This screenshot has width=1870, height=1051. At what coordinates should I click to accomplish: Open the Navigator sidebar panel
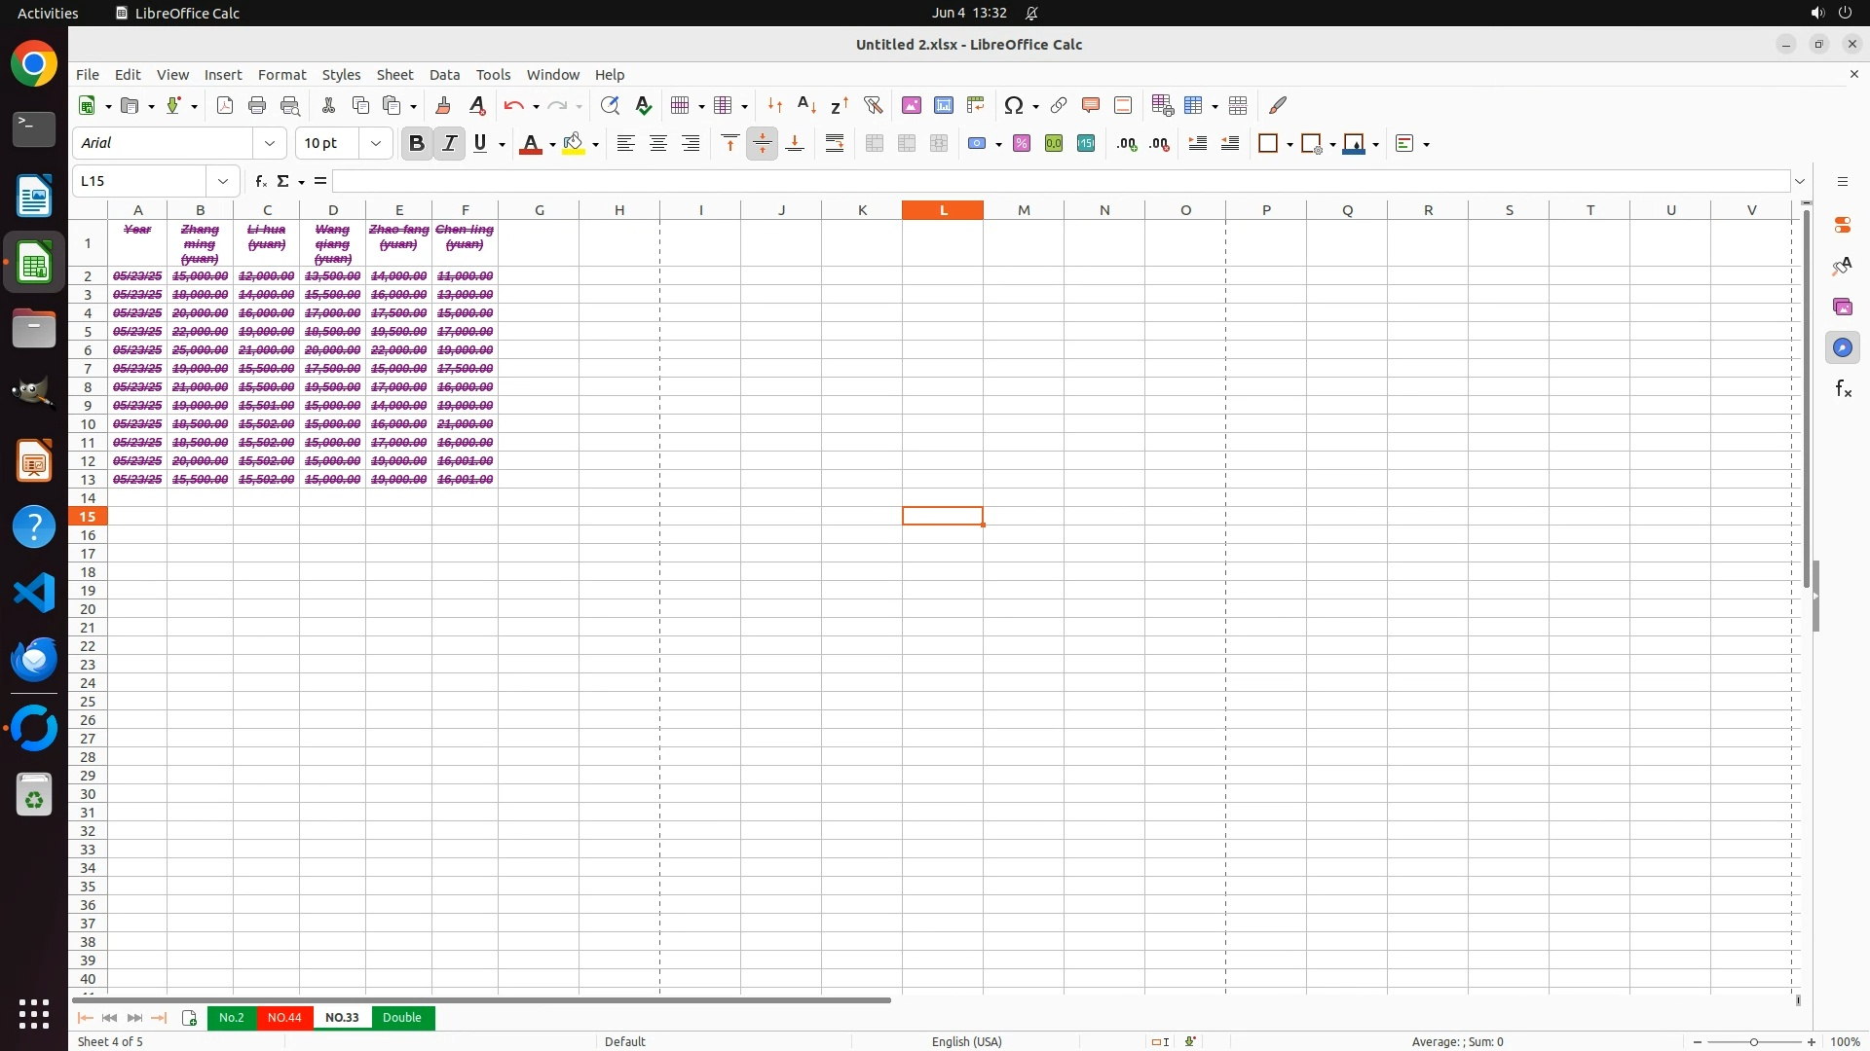[1843, 347]
